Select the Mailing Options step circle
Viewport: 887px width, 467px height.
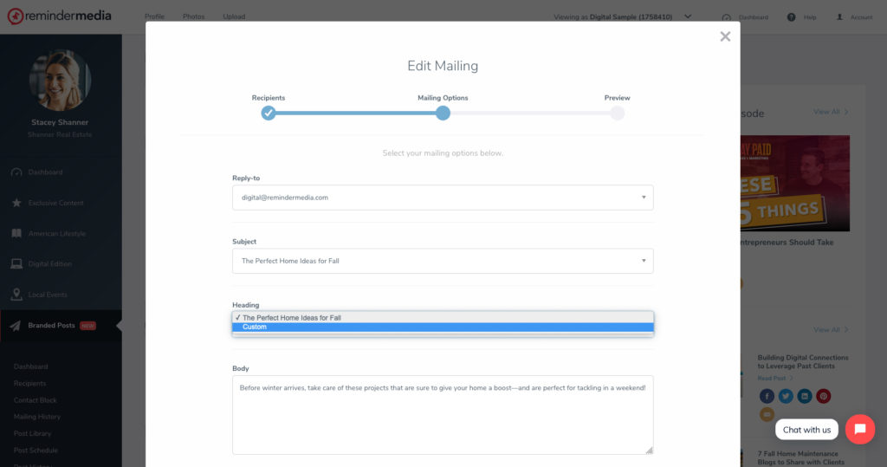point(443,113)
